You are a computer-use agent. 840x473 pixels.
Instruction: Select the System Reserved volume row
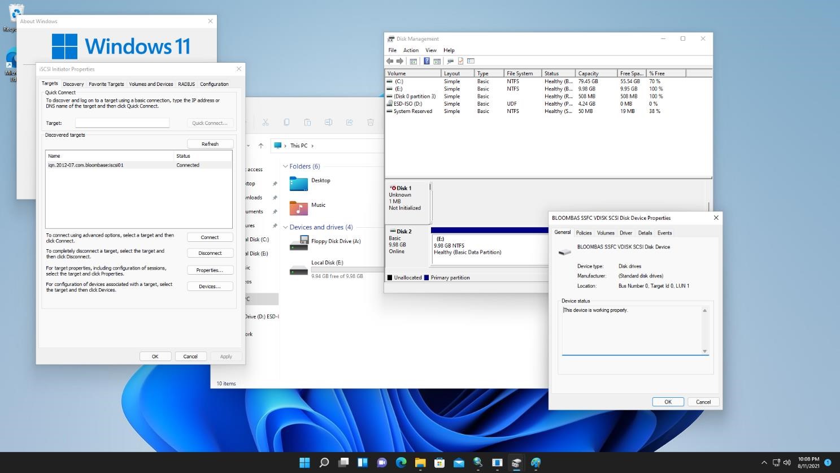tap(548, 111)
